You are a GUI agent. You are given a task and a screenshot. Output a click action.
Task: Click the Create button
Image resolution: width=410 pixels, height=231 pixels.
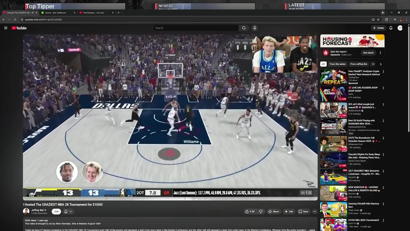(378, 28)
